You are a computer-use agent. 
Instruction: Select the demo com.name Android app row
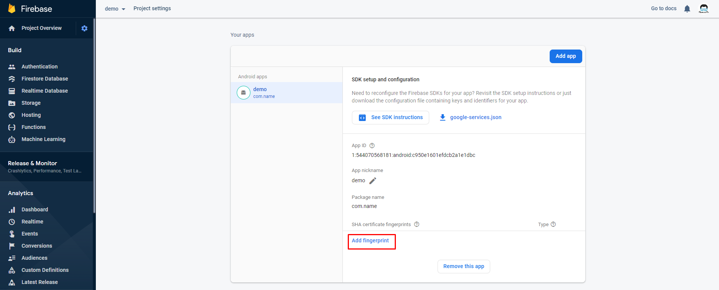(x=286, y=93)
